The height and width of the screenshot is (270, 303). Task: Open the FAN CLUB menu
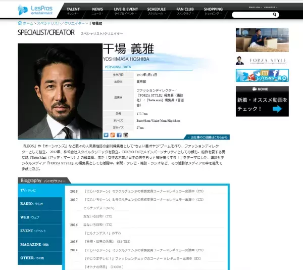click(x=185, y=11)
